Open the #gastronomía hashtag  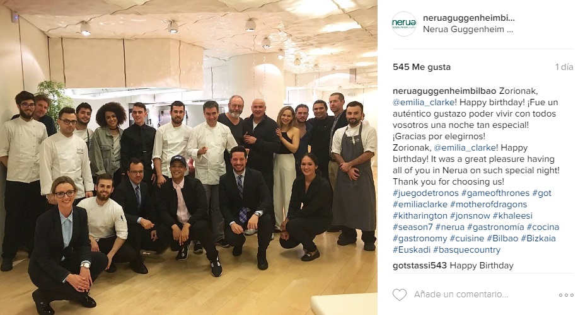click(495, 227)
